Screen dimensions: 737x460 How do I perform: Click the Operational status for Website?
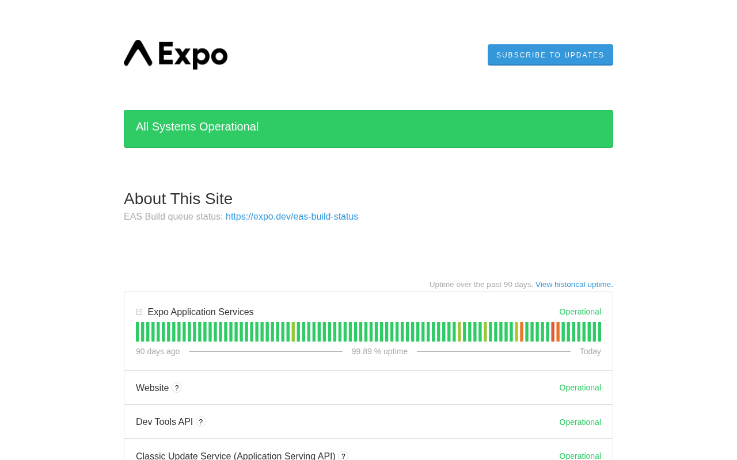[x=580, y=388]
